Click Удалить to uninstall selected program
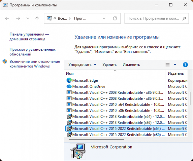The width and height of the screenshot is (193, 161). (x=110, y=65)
